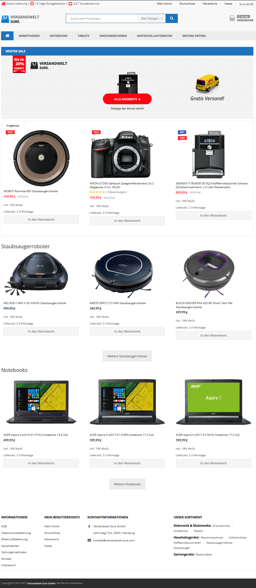Click the Versandwelt Sure logo

pyautogui.click(x=20, y=19)
